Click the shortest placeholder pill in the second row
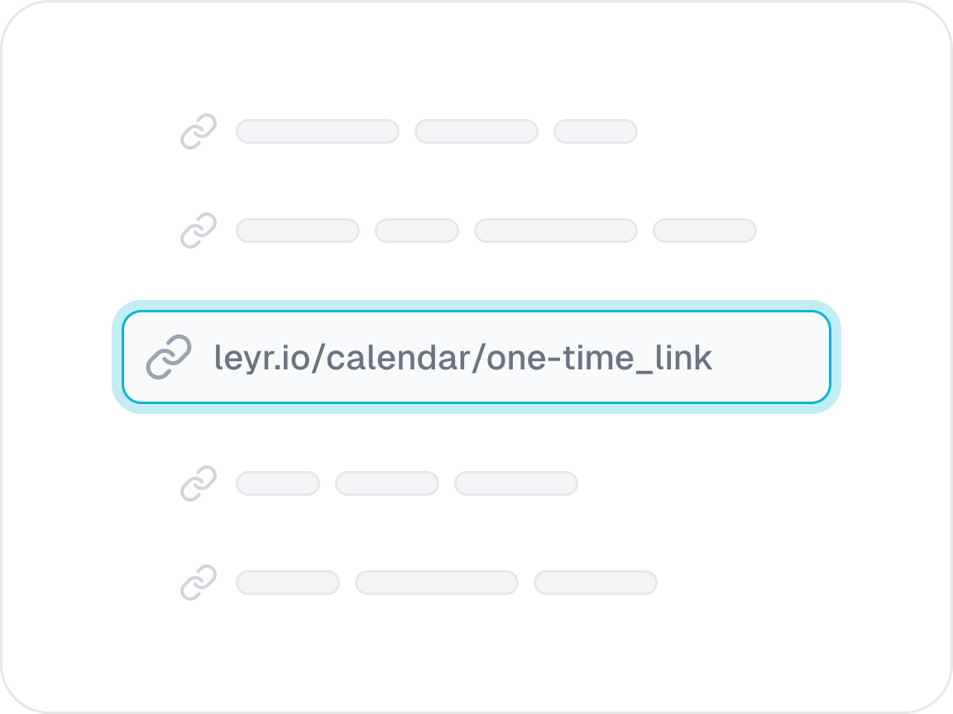953x714 pixels. pyautogui.click(x=417, y=231)
